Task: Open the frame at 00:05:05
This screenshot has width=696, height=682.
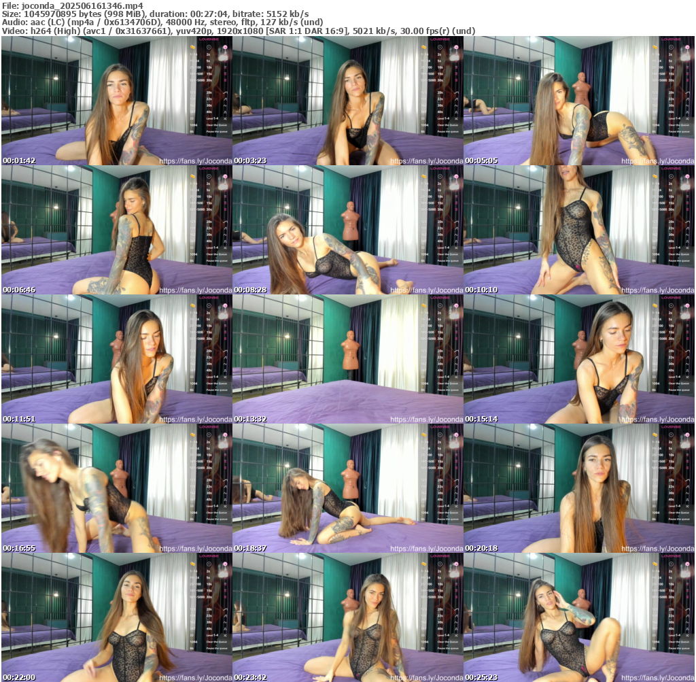Action: pos(579,101)
